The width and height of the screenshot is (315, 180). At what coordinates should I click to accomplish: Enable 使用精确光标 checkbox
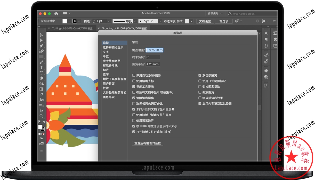134,81
